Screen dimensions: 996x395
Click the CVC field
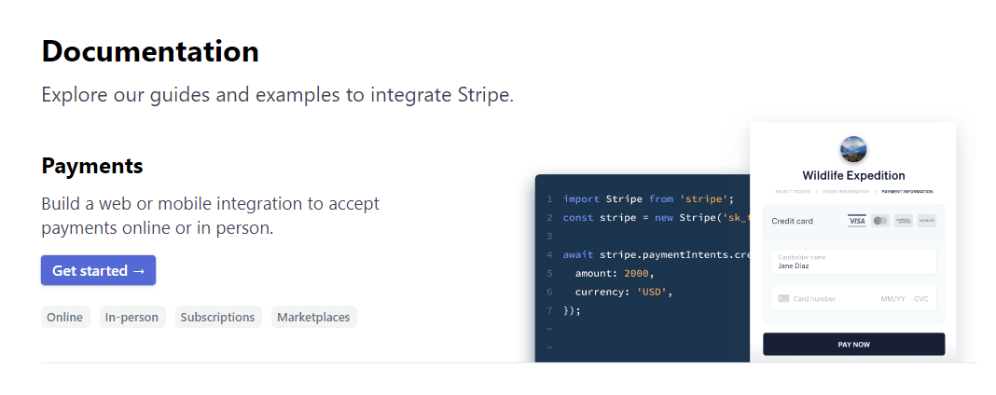(x=921, y=299)
